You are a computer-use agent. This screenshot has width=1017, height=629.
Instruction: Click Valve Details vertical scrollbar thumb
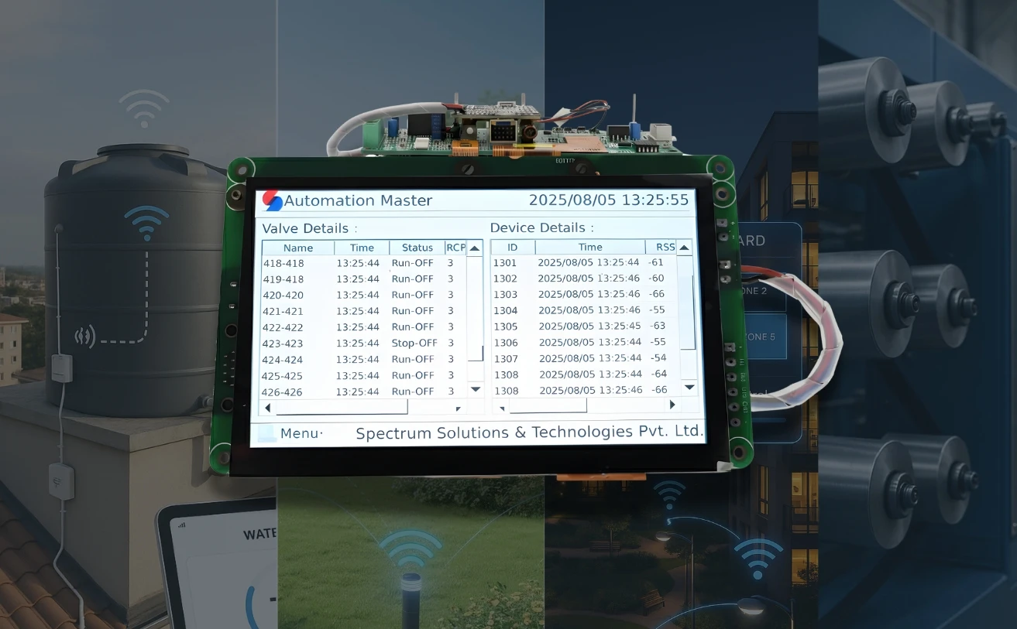point(475,308)
